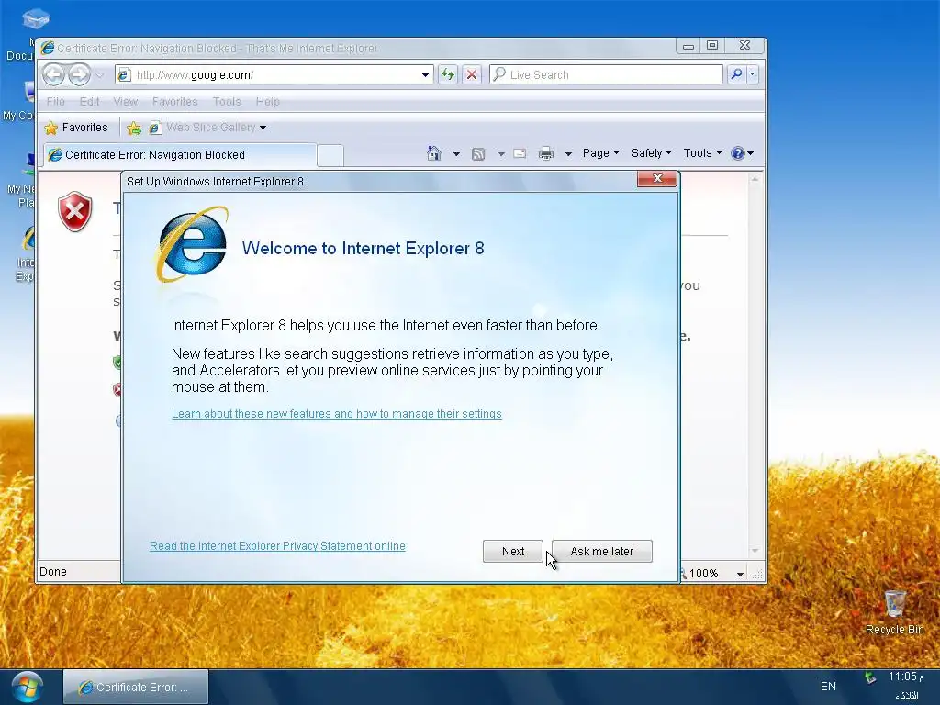This screenshot has width=940, height=705.
Task: Click the New Tab blank button
Action: tap(330, 155)
